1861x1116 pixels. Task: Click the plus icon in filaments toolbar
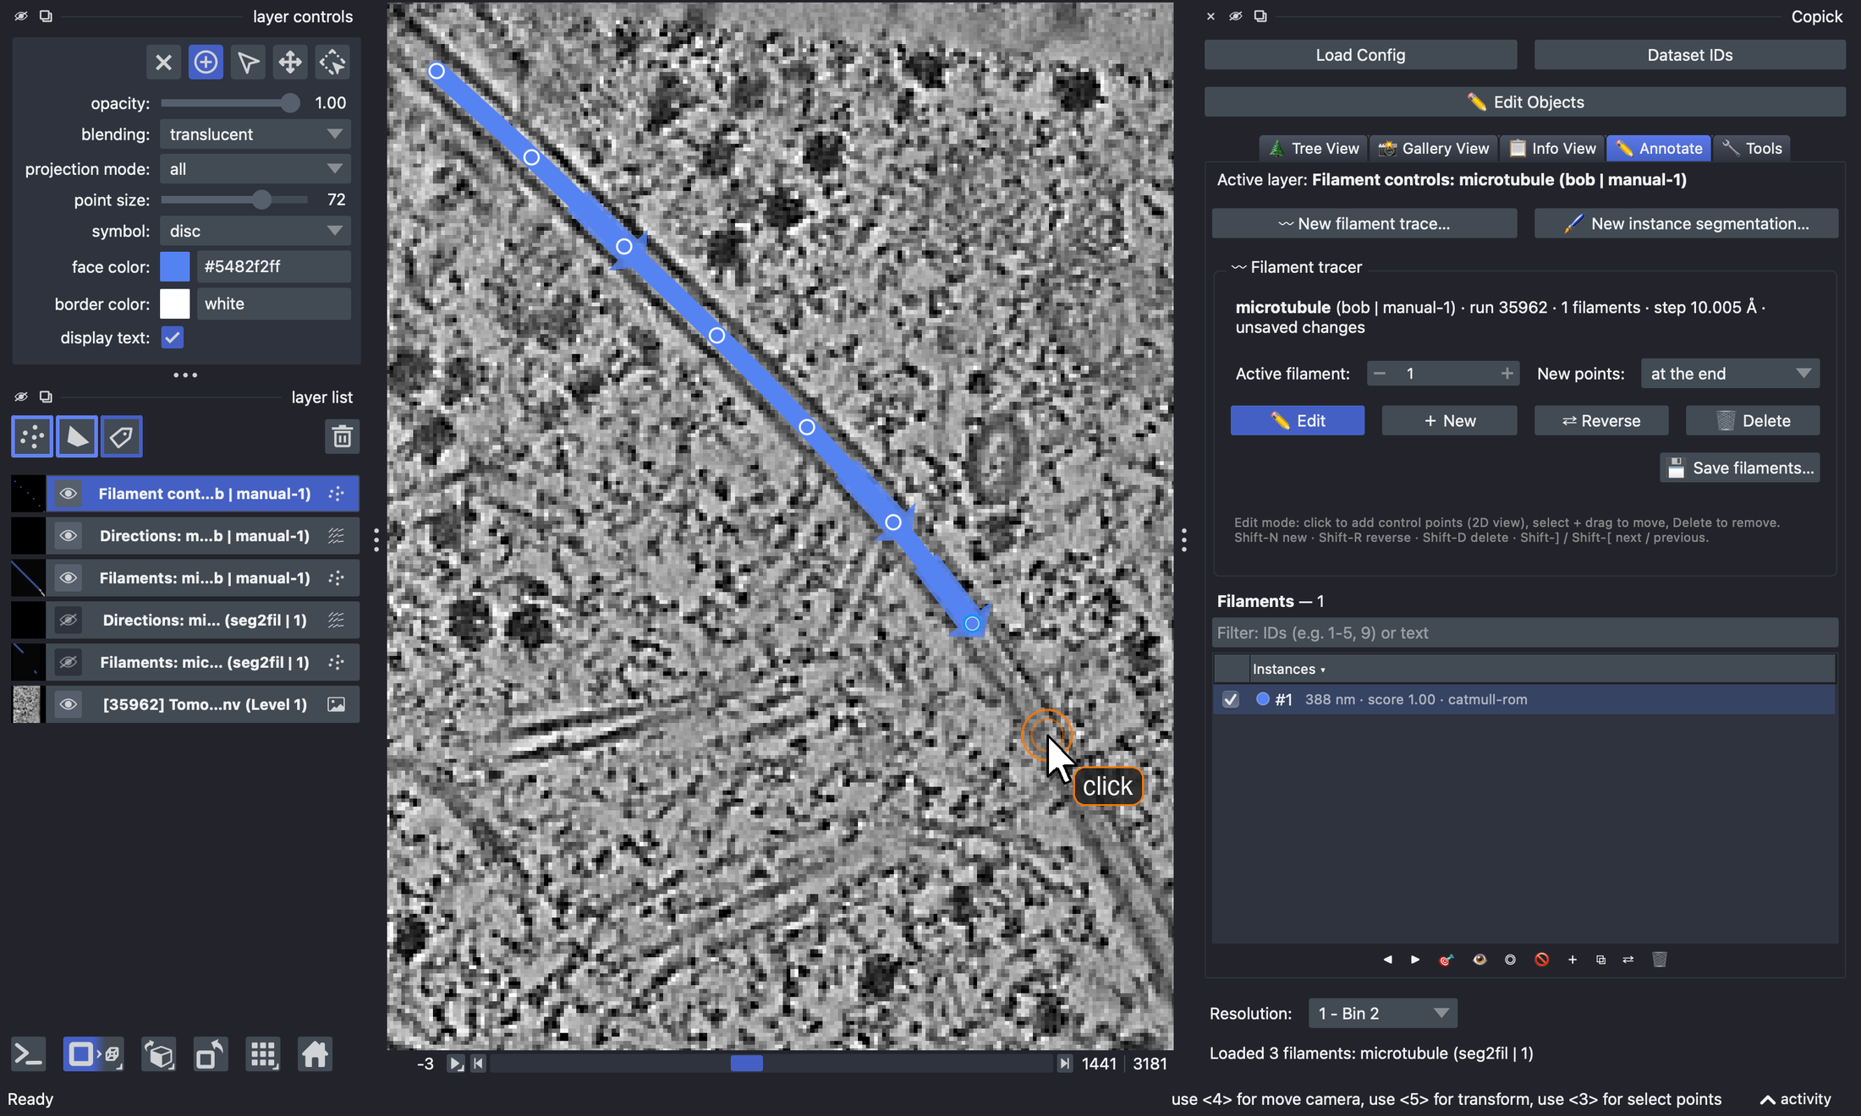[1573, 960]
